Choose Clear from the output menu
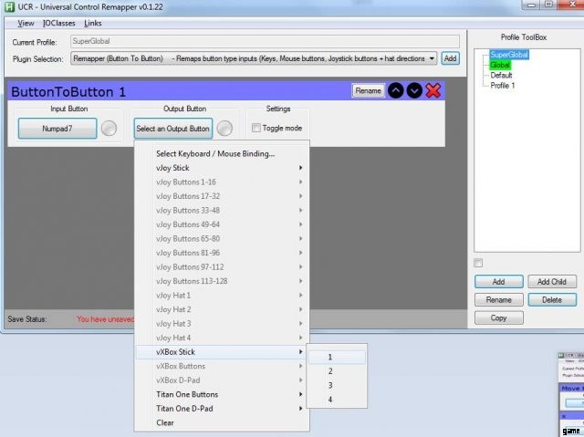The width and height of the screenshot is (584, 437). (x=165, y=422)
